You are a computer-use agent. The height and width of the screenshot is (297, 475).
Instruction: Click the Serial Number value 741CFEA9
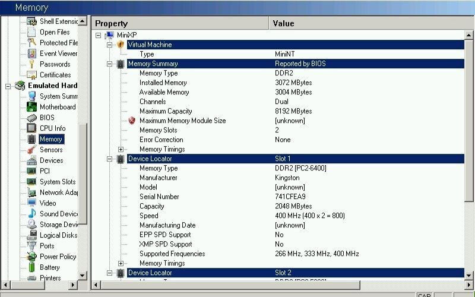pos(290,197)
